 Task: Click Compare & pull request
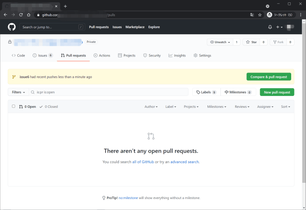click(269, 77)
